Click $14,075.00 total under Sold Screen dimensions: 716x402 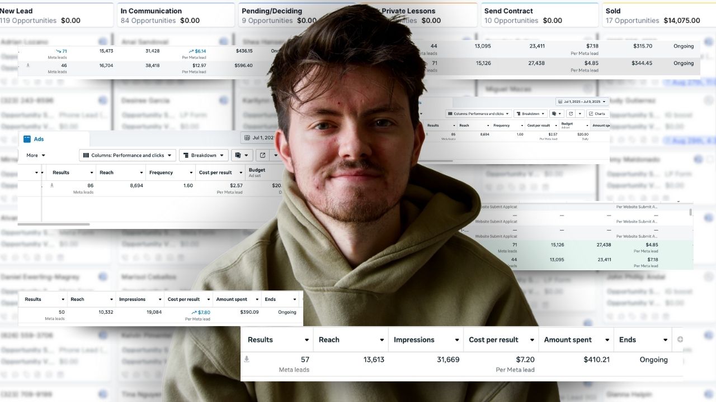(x=681, y=21)
